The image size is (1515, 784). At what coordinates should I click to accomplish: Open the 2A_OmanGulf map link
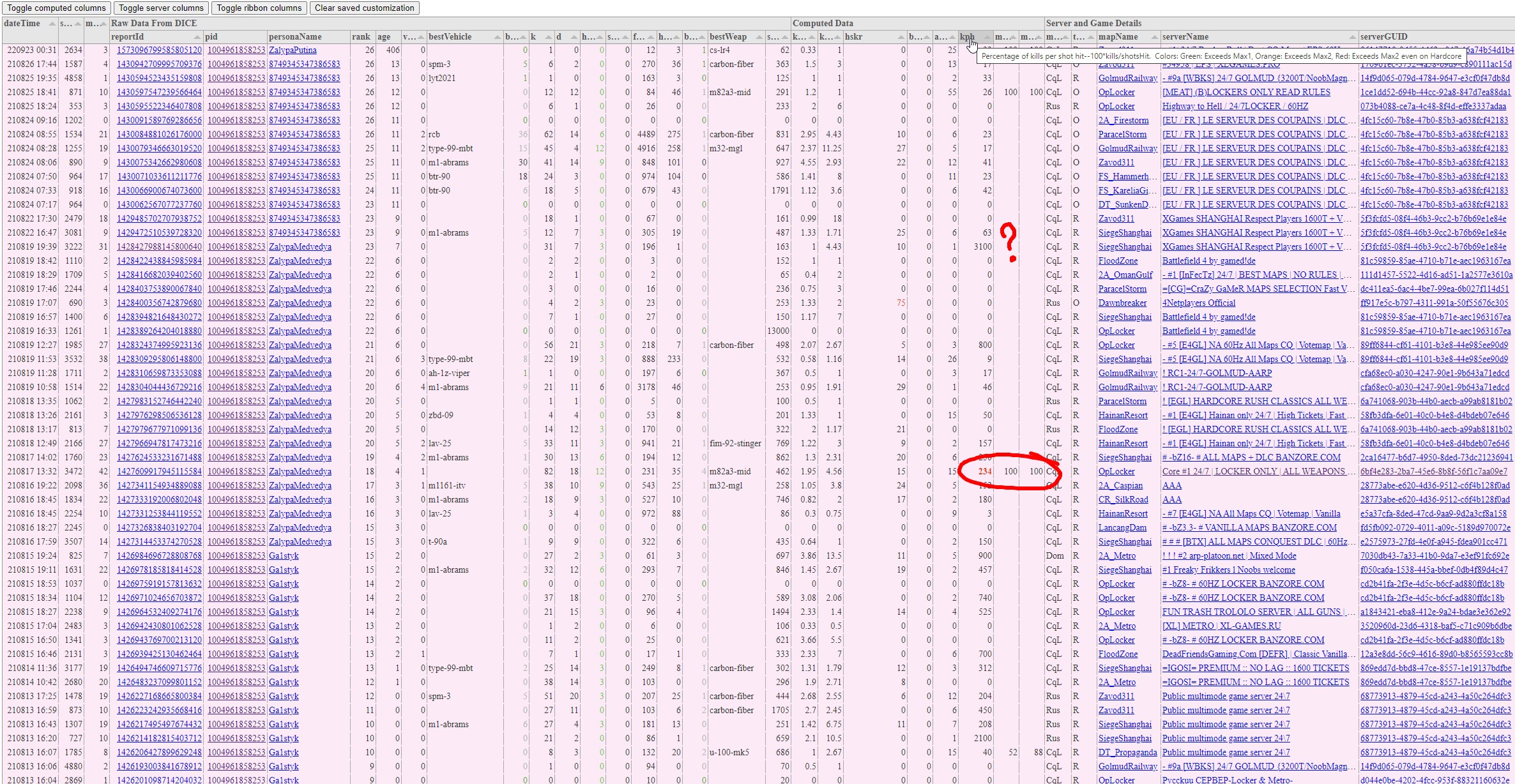(x=1125, y=275)
